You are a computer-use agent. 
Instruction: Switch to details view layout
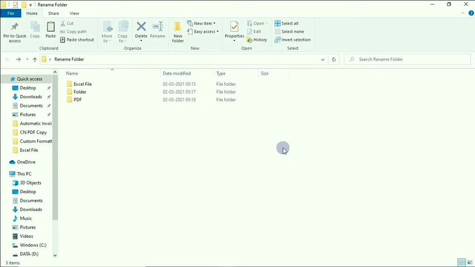[462, 262]
